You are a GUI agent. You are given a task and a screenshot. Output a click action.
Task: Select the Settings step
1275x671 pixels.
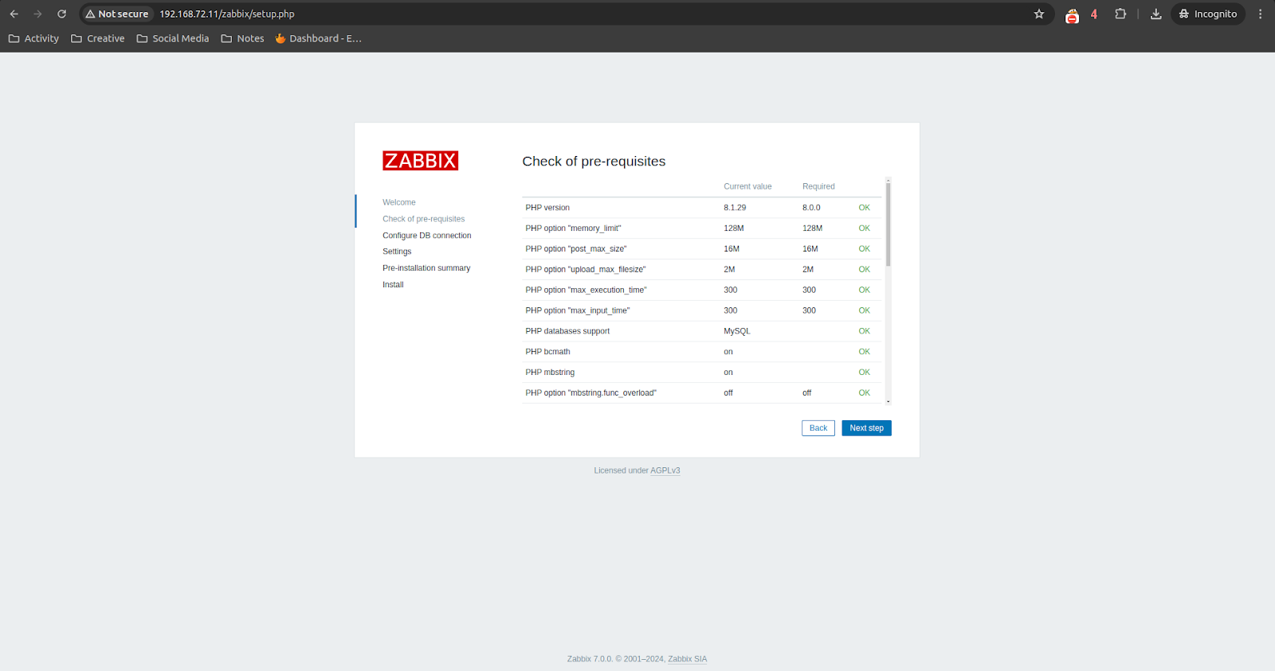tap(397, 252)
